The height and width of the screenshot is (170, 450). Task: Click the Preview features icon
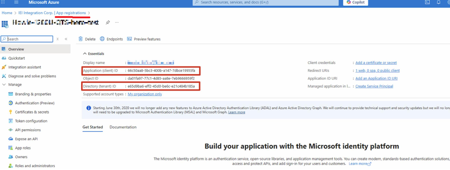coord(129,39)
